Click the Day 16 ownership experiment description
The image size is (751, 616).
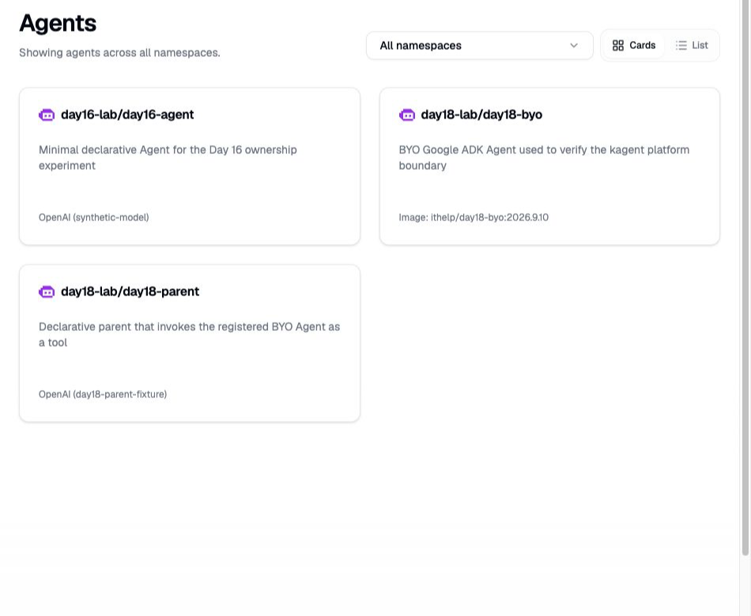[168, 157]
